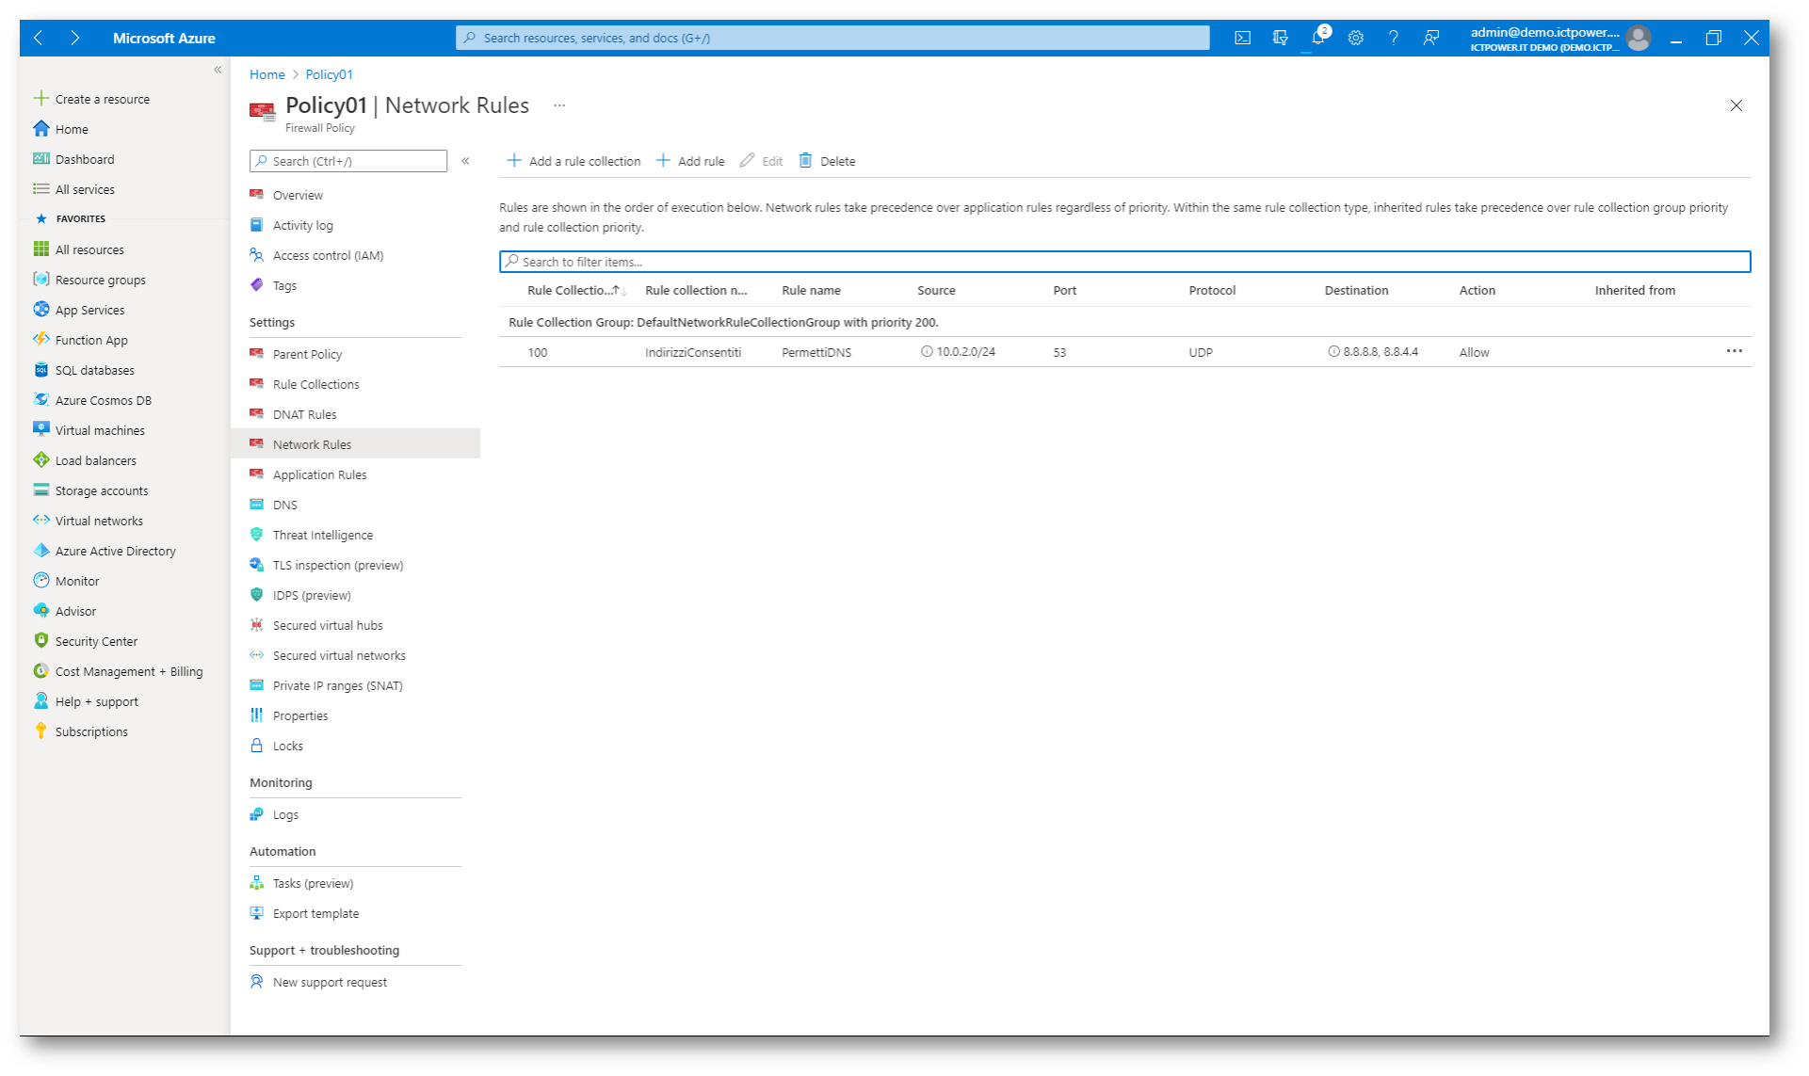Click IndirizziConsentiti collection name cell
The image size is (1809, 1076).
[x=693, y=352]
